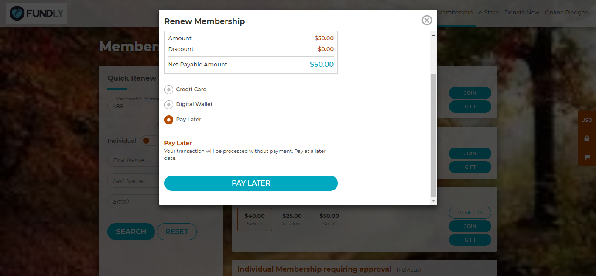Open the e-Store menu item
Image resolution: width=596 pixels, height=276 pixels.
(x=488, y=12)
